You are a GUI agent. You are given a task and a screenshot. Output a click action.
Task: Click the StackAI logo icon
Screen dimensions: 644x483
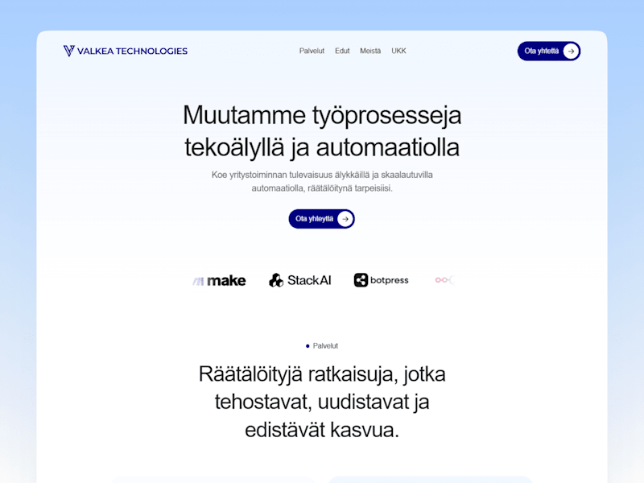point(276,280)
